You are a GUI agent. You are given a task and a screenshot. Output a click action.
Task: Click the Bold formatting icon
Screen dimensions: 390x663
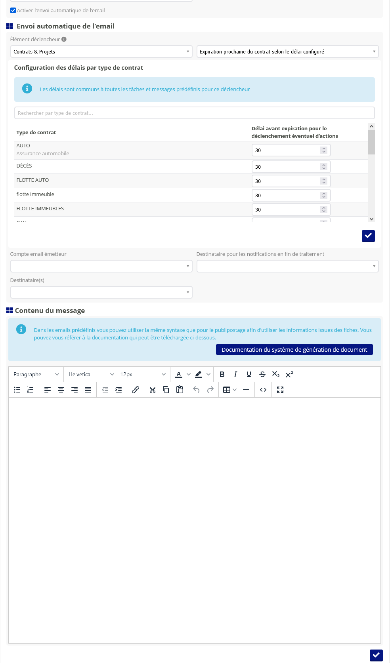tap(222, 374)
